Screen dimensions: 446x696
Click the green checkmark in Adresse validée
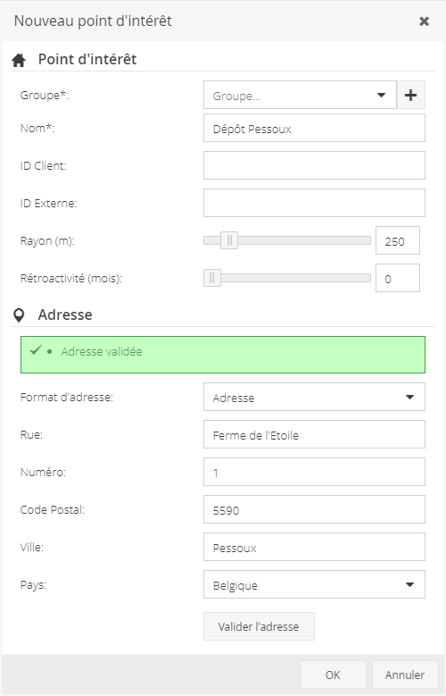[x=36, y=349]
